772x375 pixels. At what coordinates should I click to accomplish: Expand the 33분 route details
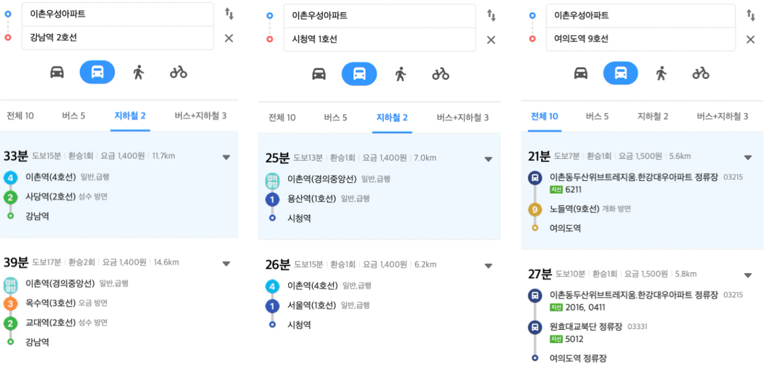(x=226, y=157)
